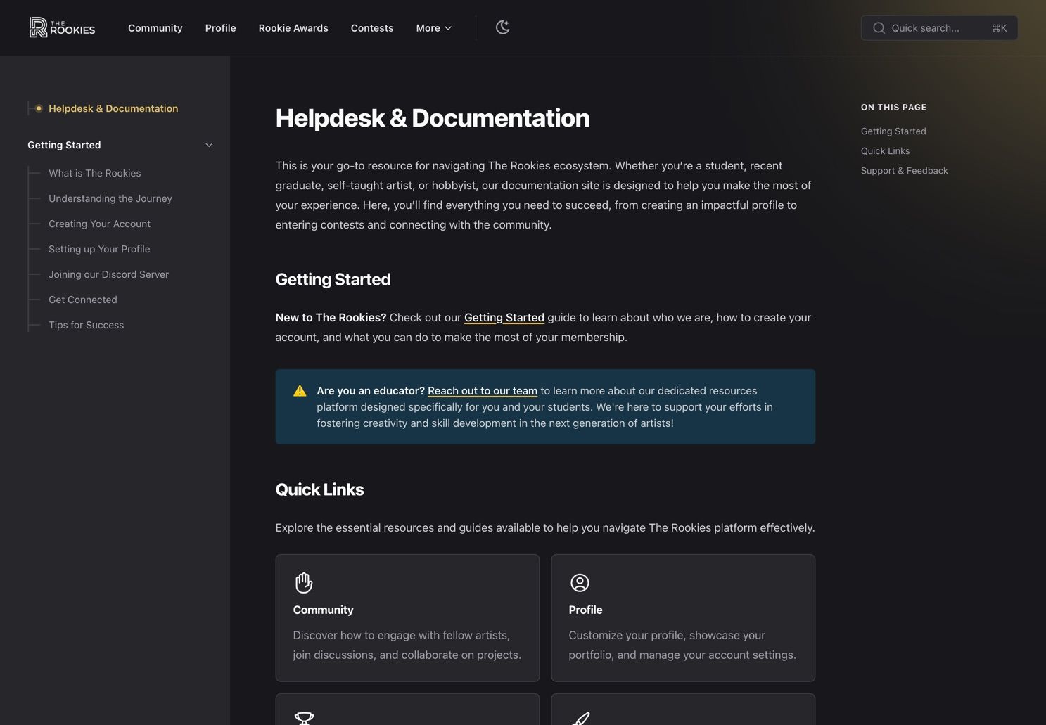Jump to Getting Started on this page

tap(893, 131)
